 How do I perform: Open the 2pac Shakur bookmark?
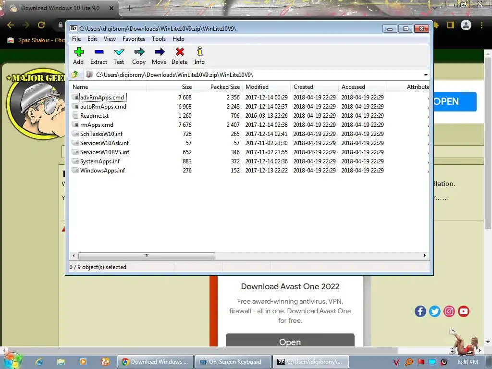tap(35, 40)
